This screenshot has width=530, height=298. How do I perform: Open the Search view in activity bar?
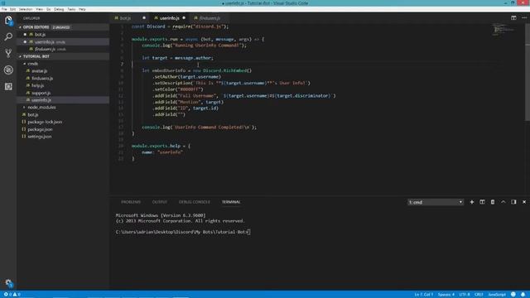[x=8, y=36]
